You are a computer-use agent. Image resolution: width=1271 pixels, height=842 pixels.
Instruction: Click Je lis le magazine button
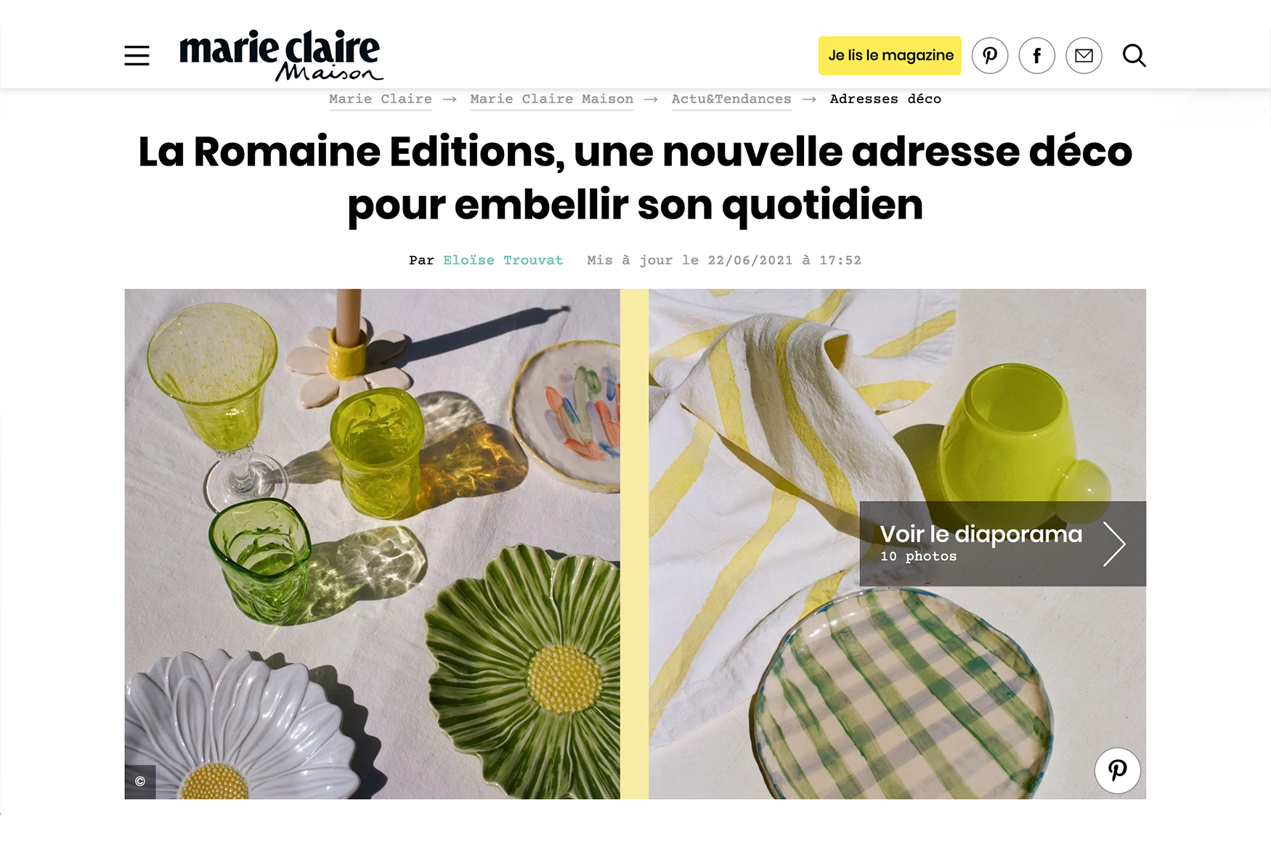pos(890,55)
